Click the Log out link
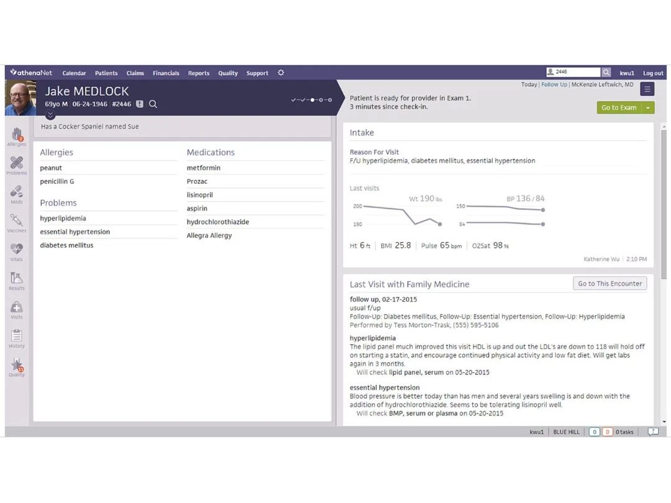The width and height of the screenshot is (671, 503). point(653,73)
